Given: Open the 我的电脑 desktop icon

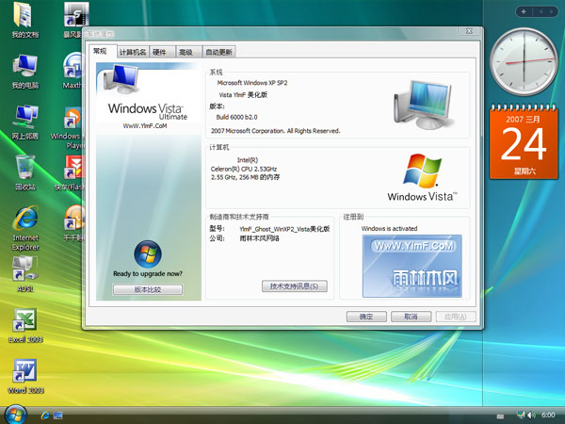Looking at the screenshot, I should (x=24, y=71).
